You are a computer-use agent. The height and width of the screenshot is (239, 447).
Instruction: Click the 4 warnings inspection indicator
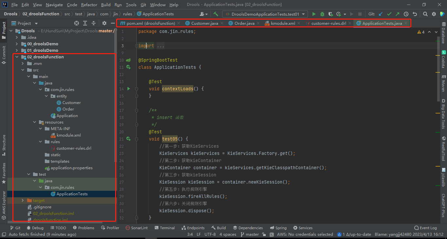(x=421, y=32)
